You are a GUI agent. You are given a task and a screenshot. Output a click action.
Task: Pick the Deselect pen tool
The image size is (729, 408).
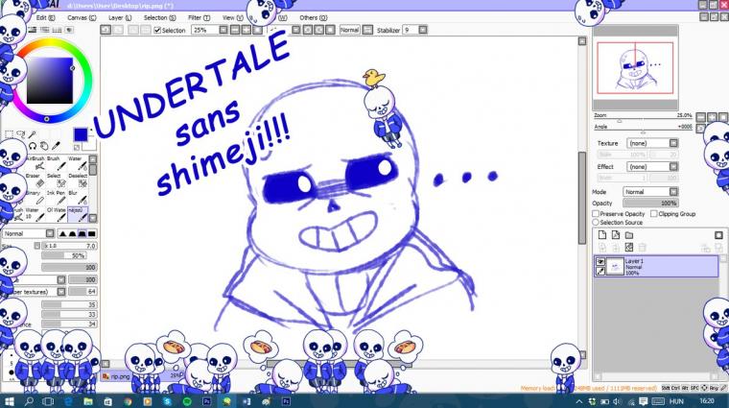[77, 180]
